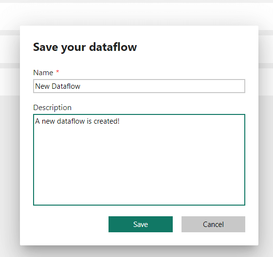Click the 'A new dataflow is created!' text
Screen dimensions: 273x257
point(77,121)
